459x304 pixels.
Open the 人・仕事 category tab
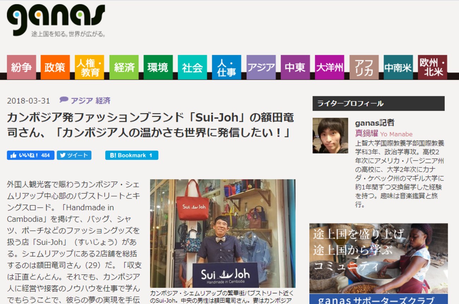coord(227,67)
